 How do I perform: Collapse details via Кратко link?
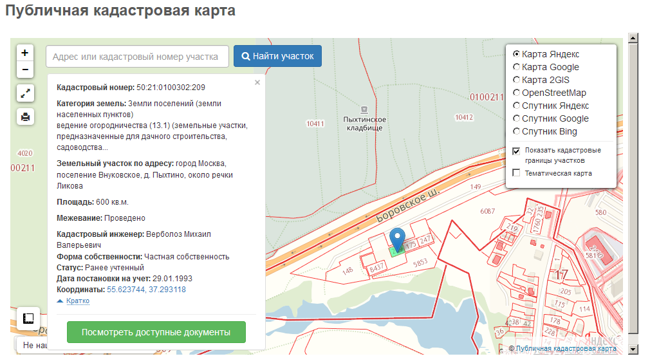tap(77, 301)
